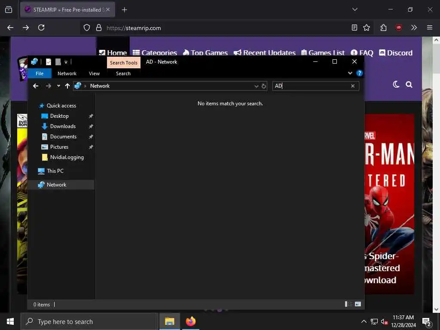This screenshot has width=440, height=330.
Task: List all tabs dropdown in Firefox
Action: [x=354, y=9]
